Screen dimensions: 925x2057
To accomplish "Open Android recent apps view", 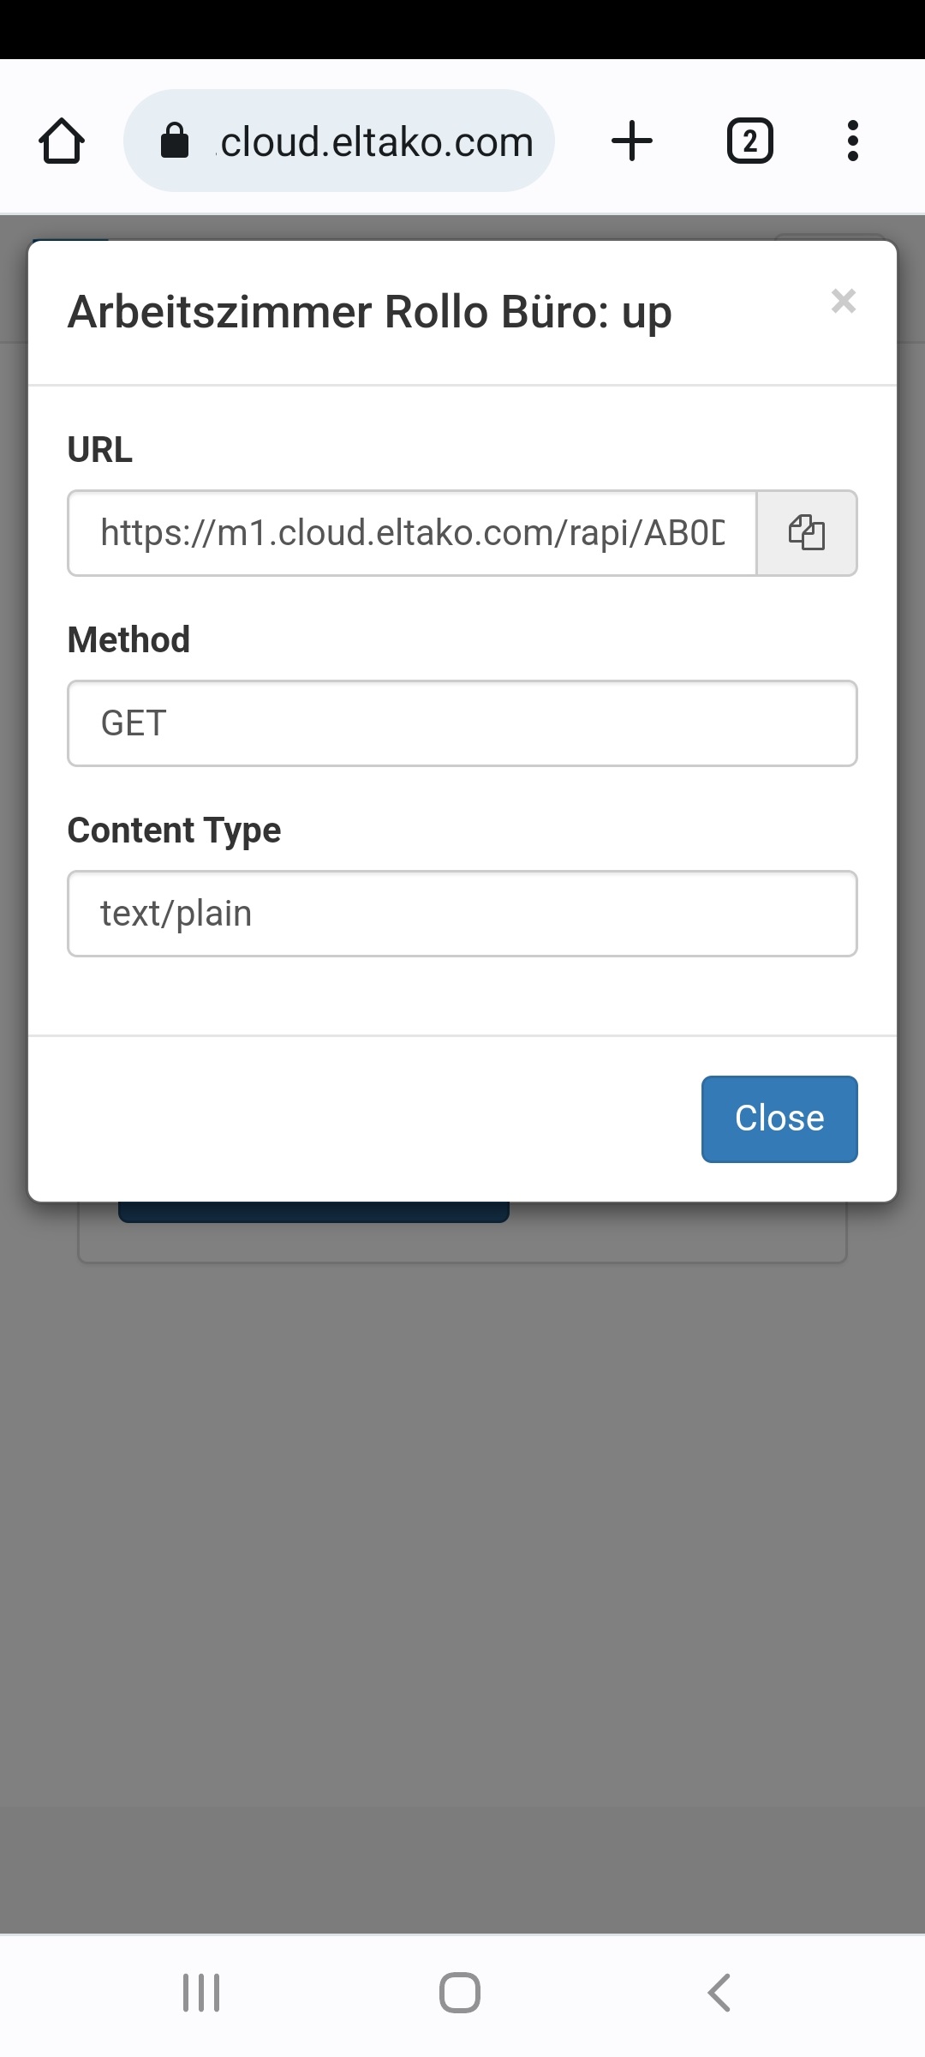I will pyautogui.click(x=201, y=1993).
